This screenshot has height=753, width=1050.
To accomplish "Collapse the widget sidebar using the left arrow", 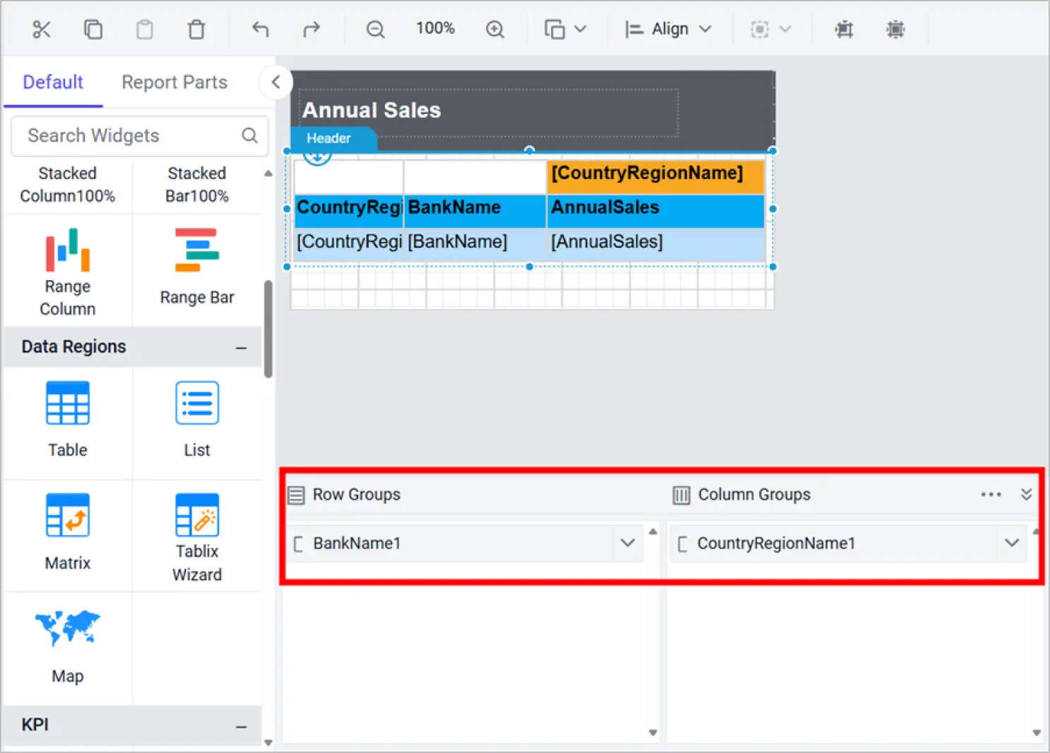I will pyautogui.click(x=275, y=82).
